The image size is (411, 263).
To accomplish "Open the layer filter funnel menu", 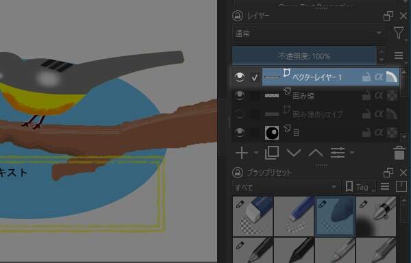I will (399, 34).
